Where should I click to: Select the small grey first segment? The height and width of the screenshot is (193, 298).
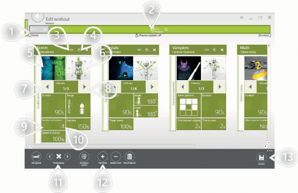pyautogui.click(x=39, y=29)
